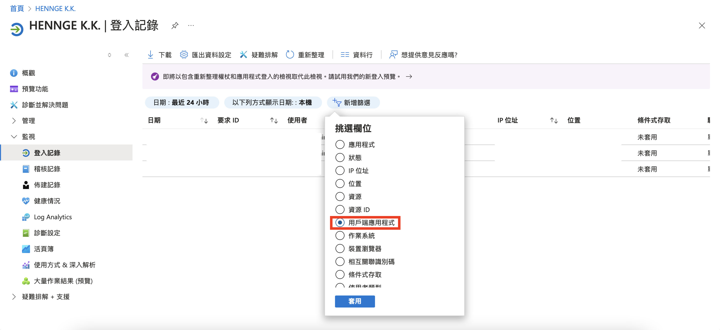The height and width of the screenshot is (330, 720).
Task: Expand the 管理 section chevron
Action: 14,121
